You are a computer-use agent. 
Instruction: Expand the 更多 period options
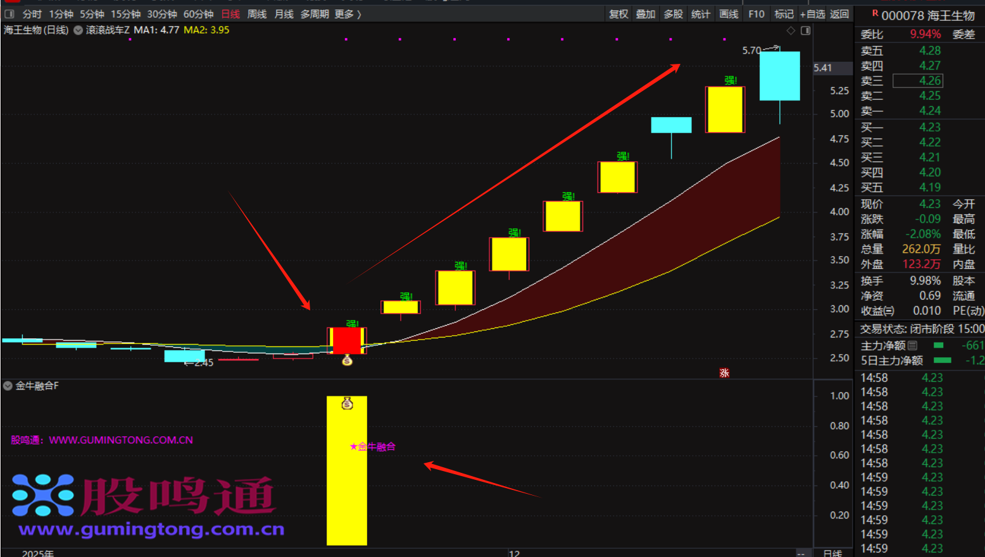pyautogui.click(x=348, y=14)
